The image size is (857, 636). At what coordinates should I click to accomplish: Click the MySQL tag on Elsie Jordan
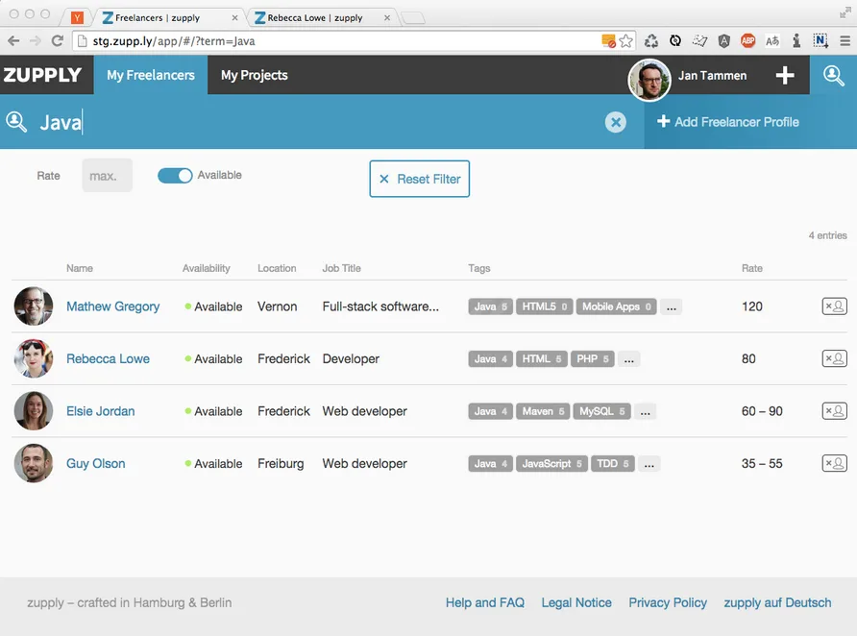click(x=601, y=411)
